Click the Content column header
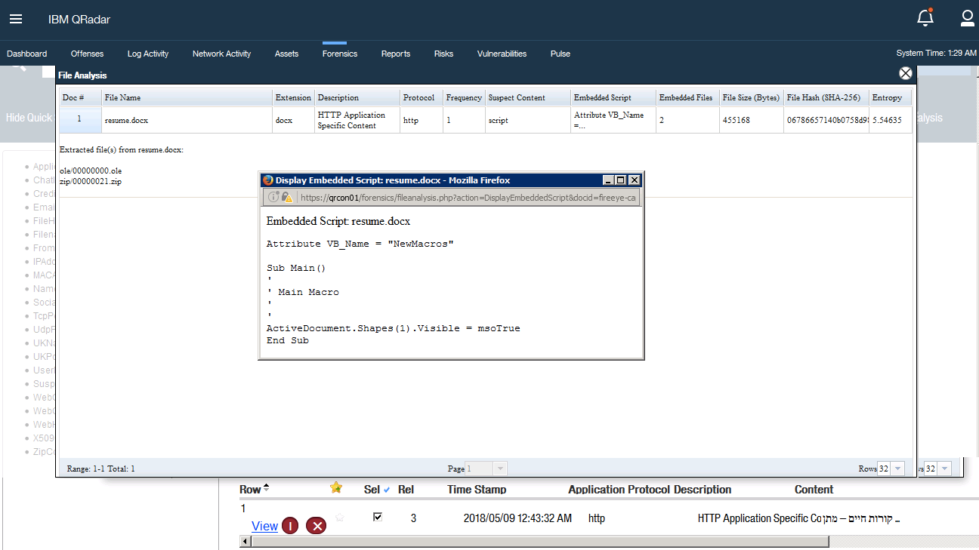The image size is (979, 550). [x=814, y=490]
